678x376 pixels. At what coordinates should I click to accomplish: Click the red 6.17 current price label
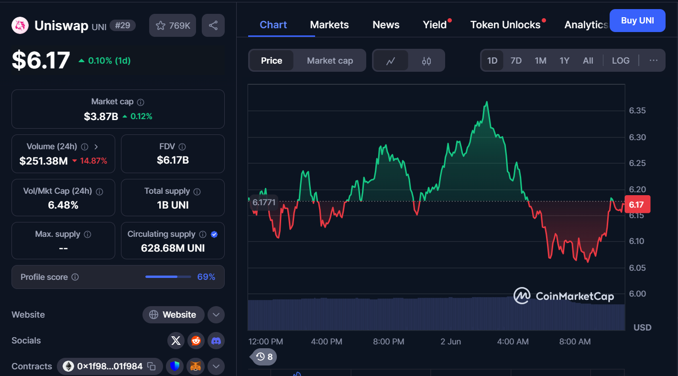636,205
